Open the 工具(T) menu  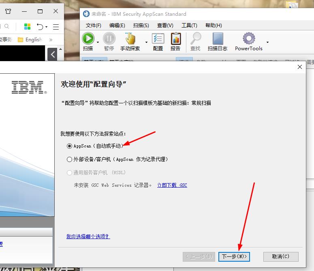coord(189,26)
